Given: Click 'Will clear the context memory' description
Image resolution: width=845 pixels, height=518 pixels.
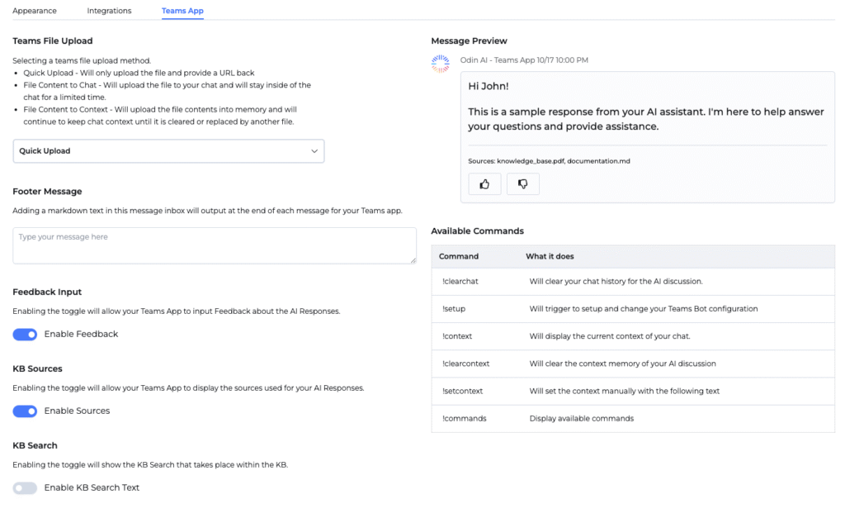Looking at the screenshot, I should [x=622, y=364].
